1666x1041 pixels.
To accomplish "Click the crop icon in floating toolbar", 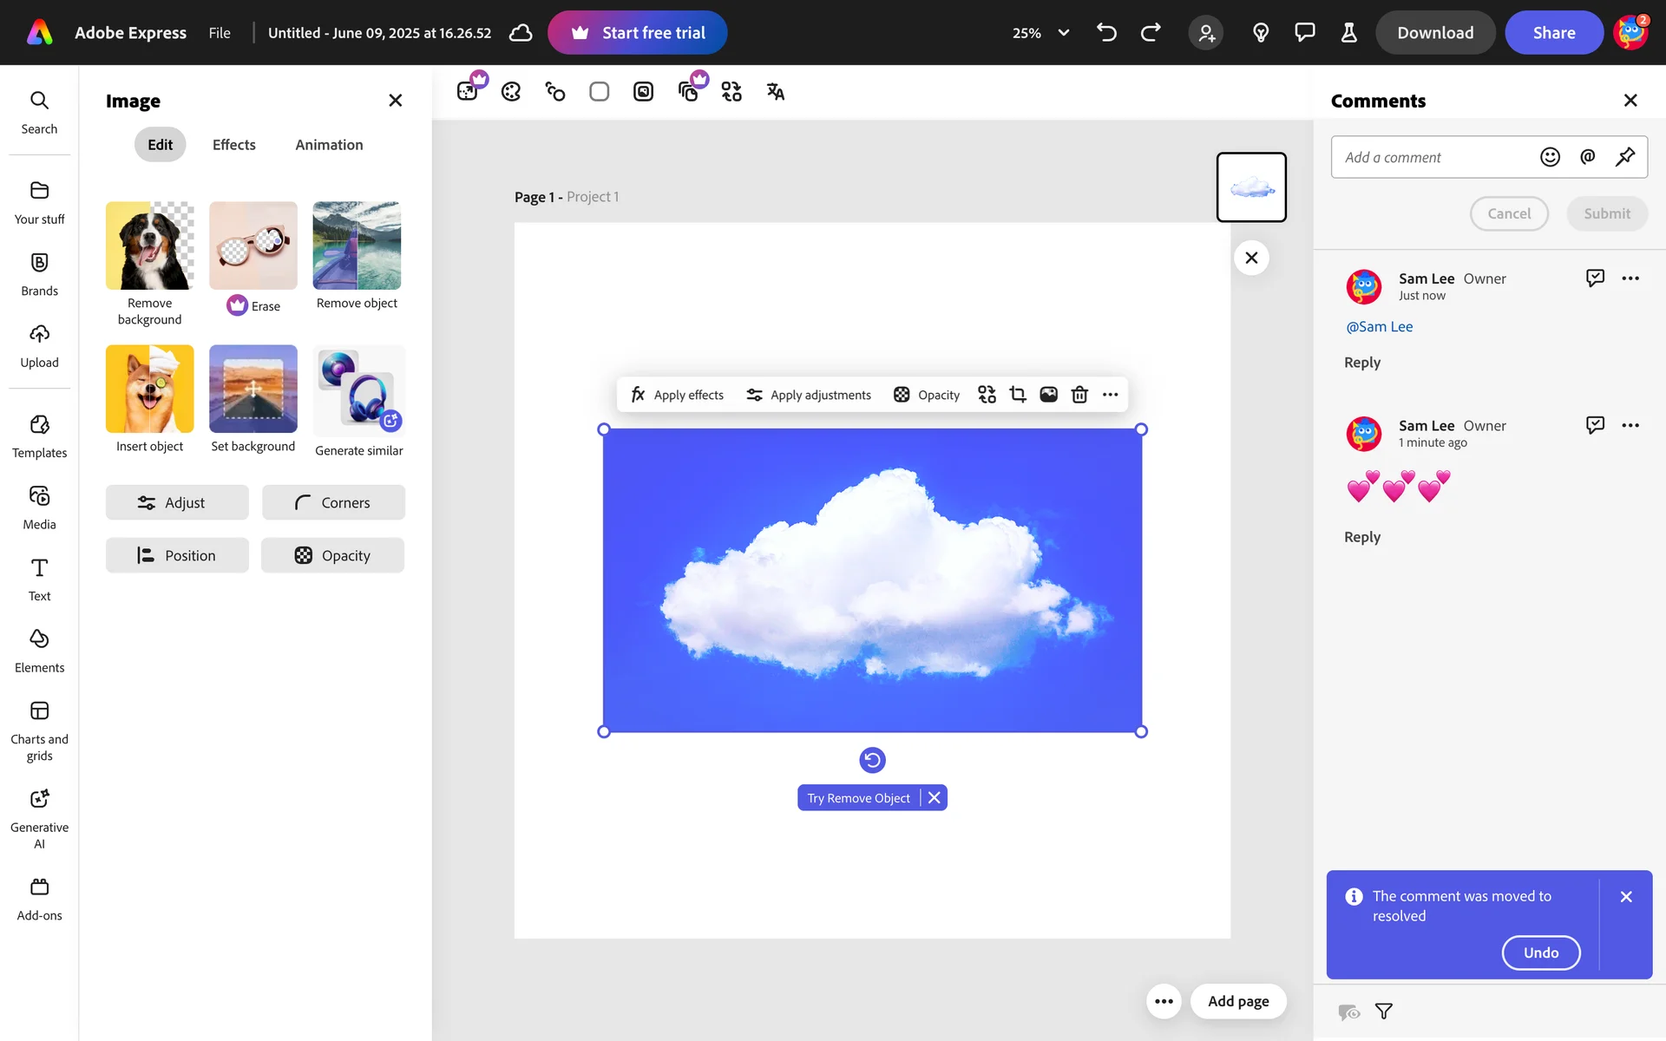I will 1018,395.
